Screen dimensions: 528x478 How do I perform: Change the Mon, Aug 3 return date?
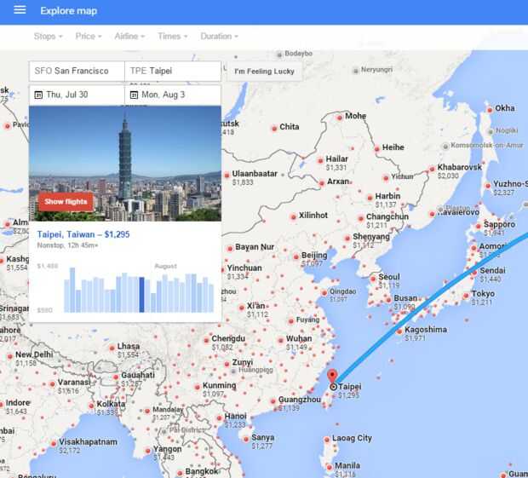173,95
